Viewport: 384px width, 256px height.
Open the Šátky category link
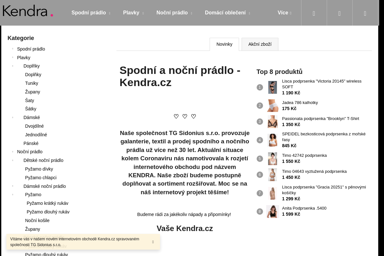click(31, 109)
